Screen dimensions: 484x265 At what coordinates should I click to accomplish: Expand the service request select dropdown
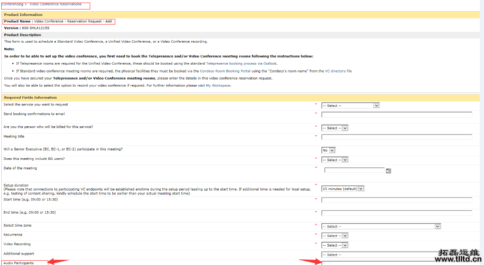coord(350,106)
